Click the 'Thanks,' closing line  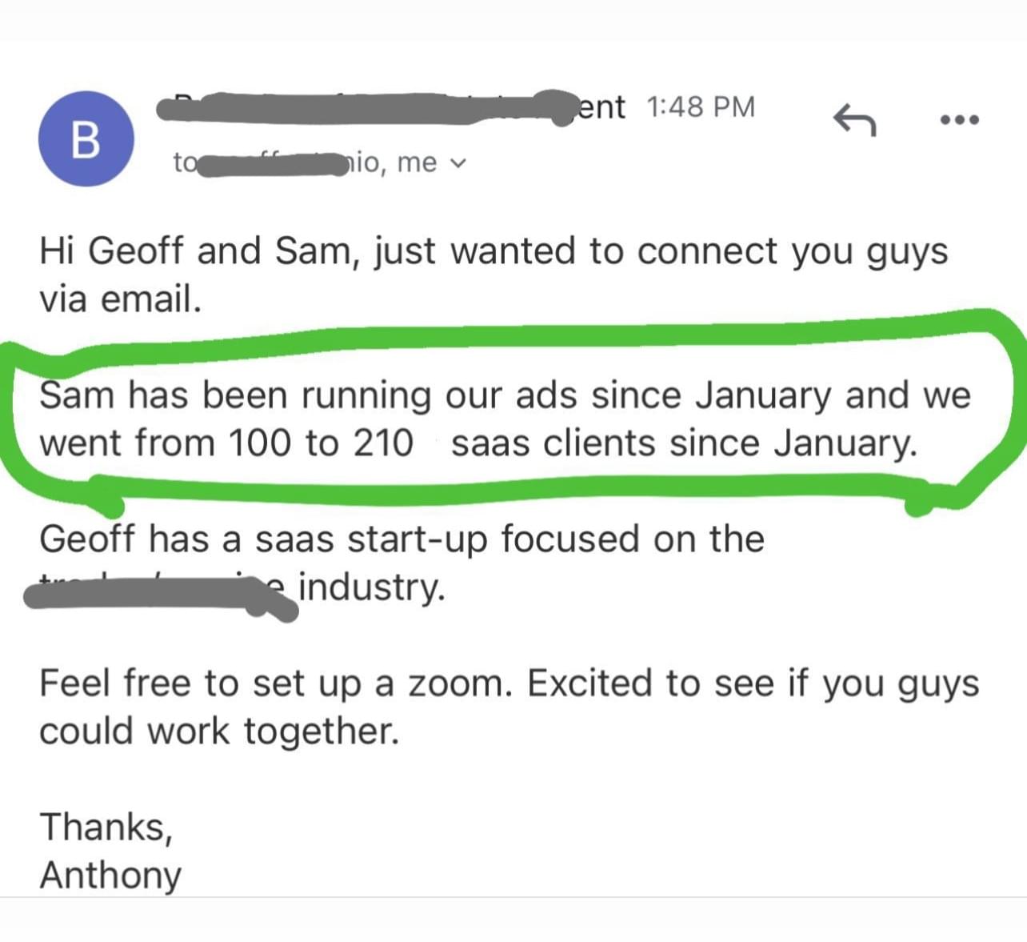[x=106, y=827]
